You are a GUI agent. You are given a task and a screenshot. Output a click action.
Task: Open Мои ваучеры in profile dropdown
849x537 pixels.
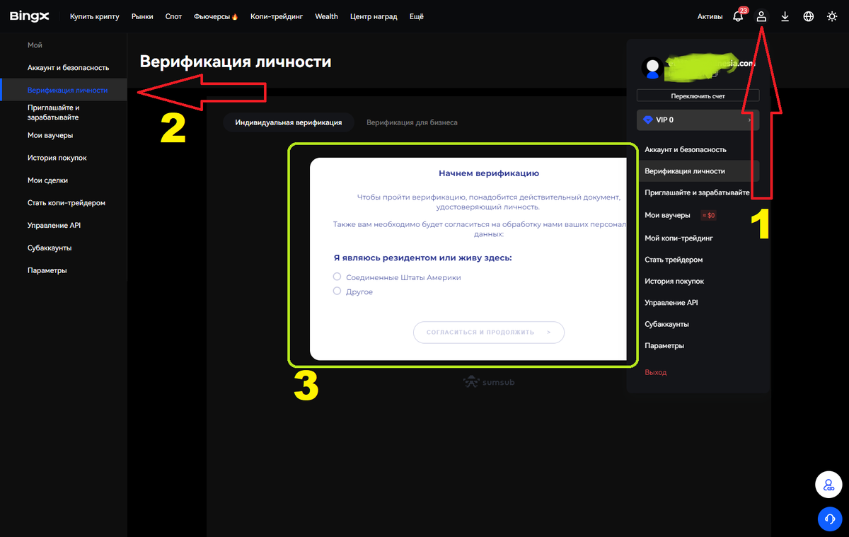pyautogui.click(x=667, y=215)
